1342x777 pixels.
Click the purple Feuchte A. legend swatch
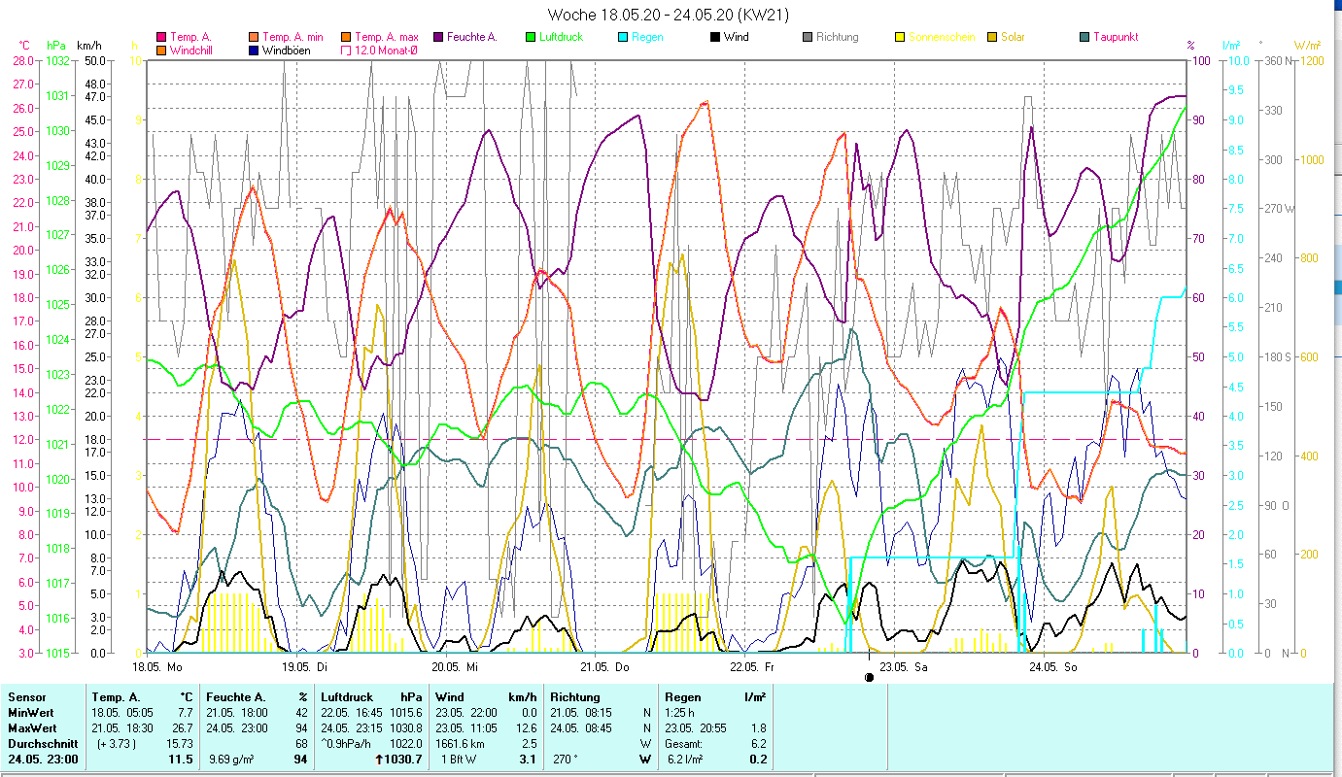(439, 37)
